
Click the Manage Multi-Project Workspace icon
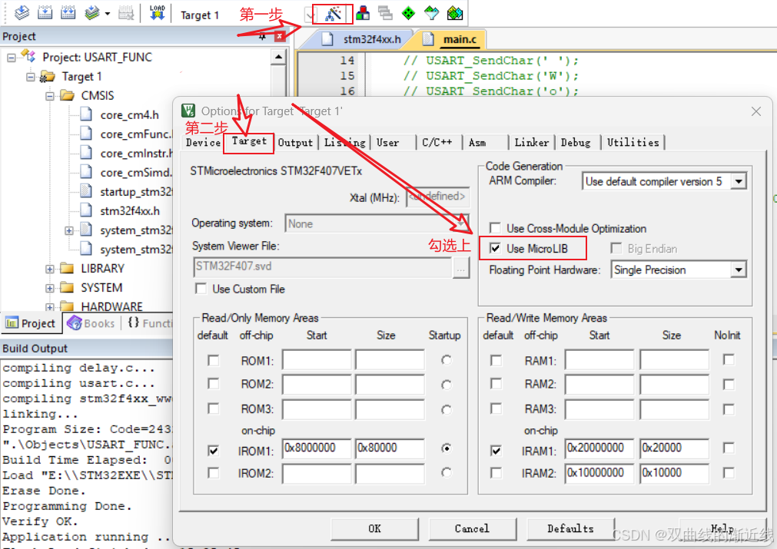coord(385,13)
